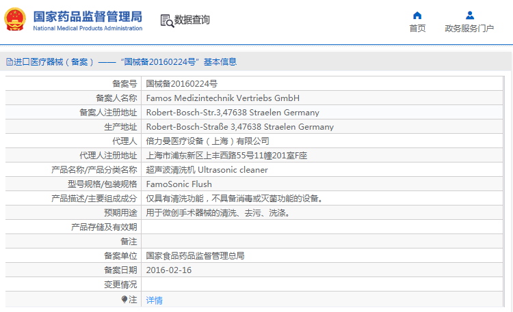Open the 数据查询 search icon
Image resolution: width=513 pixels, height=312 pixels.
coord(167,20)
